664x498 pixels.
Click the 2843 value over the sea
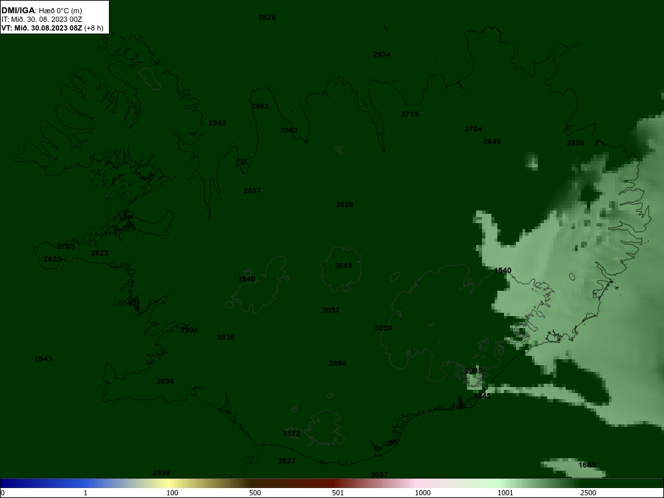(43, 359)
